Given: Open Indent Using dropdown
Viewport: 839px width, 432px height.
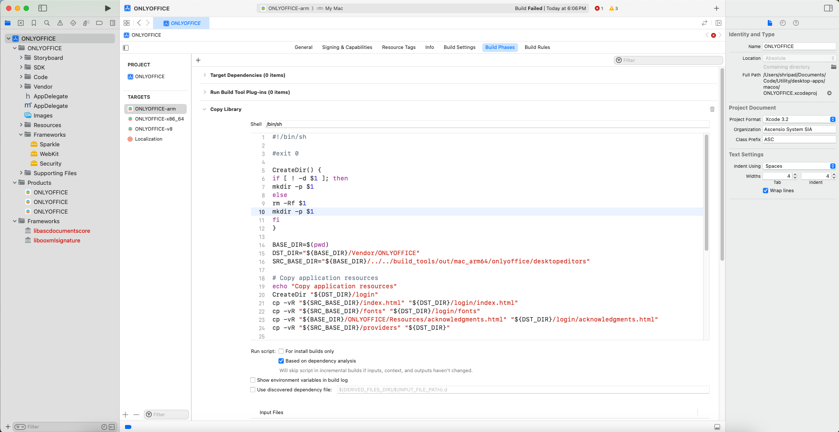Looking at the screenshot, I should (x=799, y=166).
